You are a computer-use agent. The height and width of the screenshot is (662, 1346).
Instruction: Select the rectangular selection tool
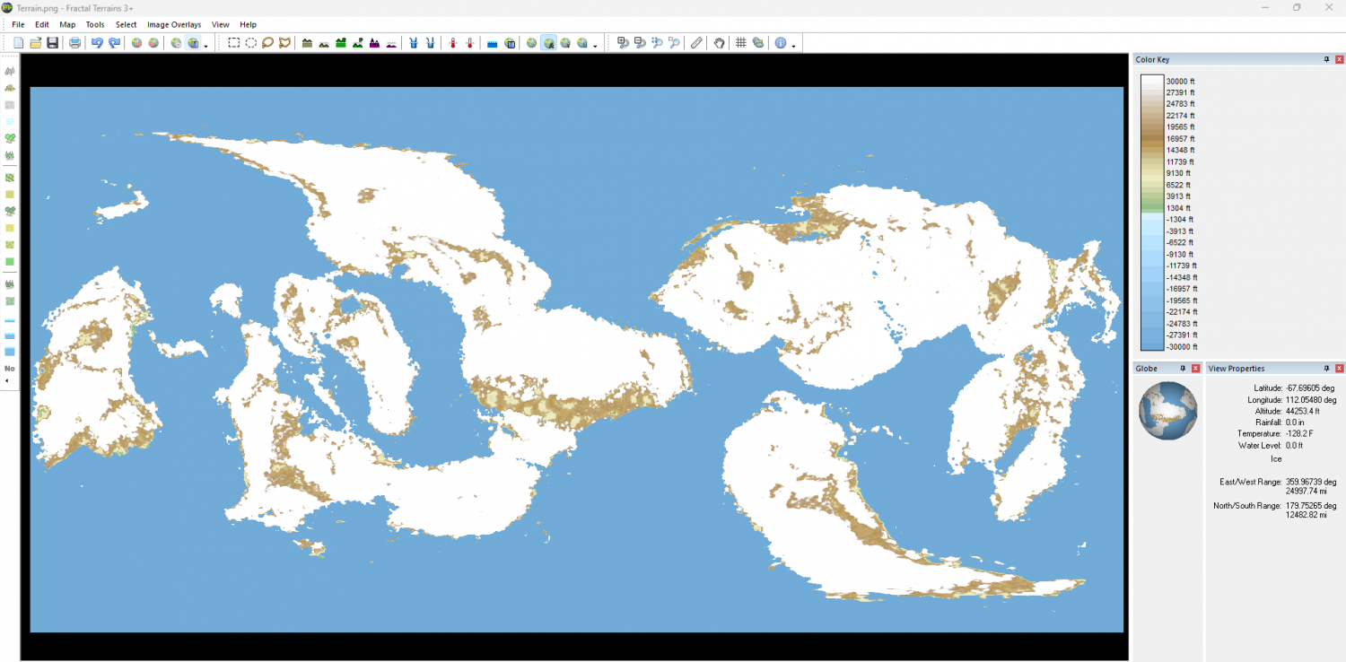tap(233, 43)
